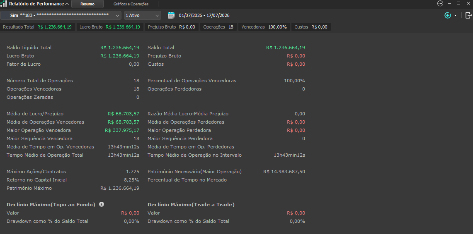Click the Maior Operação Perdedora label
Screen dimensions: 473x234
click(x=179, y=130)
